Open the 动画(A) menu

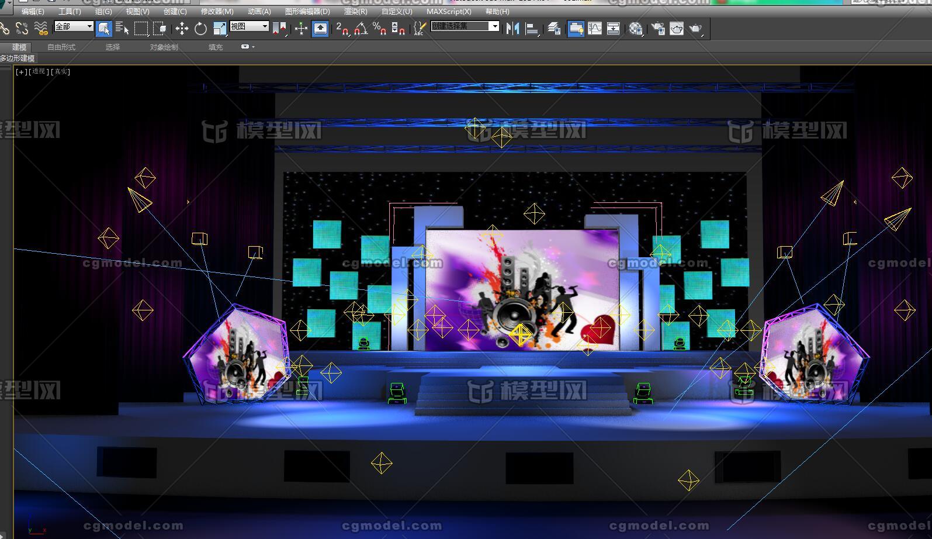coord(259,12)
